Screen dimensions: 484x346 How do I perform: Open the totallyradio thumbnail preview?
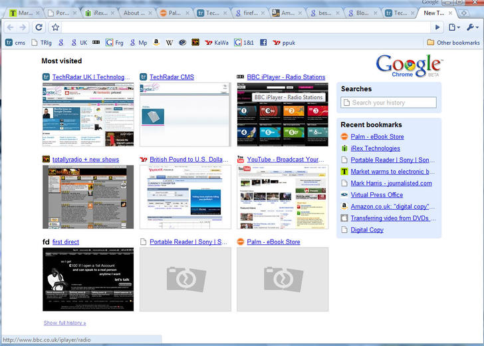[x=88, y=197]
